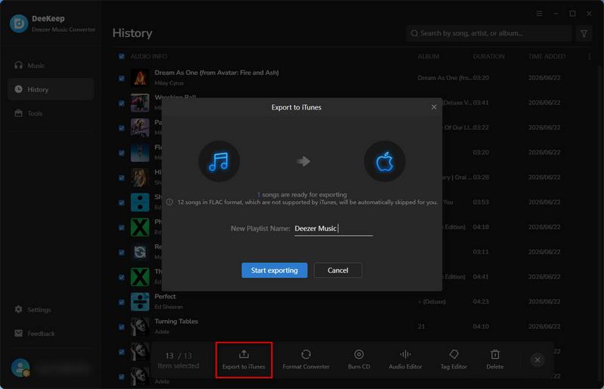Open the filter icon next to search

click(x=584, y=33)
